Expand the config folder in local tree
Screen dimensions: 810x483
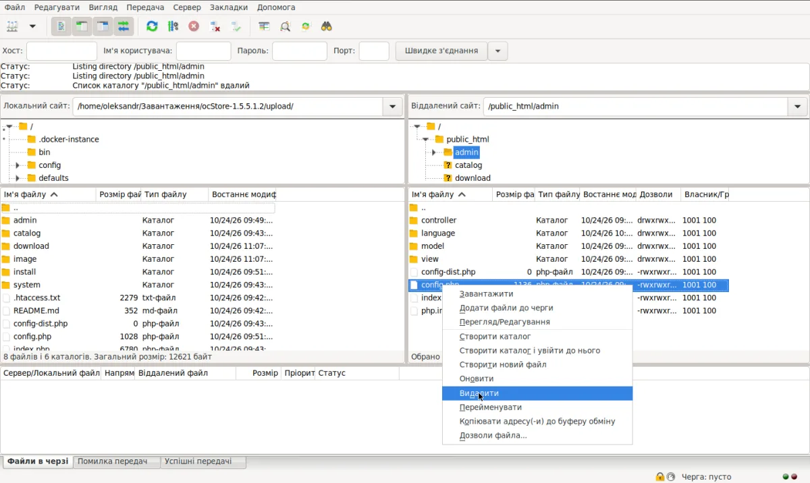point(18,165)
